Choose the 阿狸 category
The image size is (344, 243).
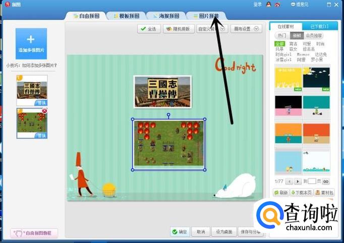click(301, 59)
